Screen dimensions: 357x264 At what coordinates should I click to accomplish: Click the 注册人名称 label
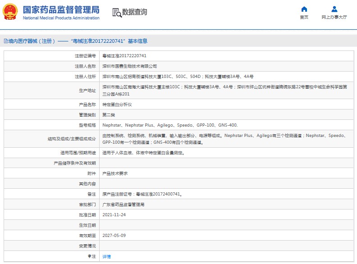pos(85,66)
